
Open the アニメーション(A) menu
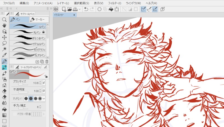coord(43,3)
